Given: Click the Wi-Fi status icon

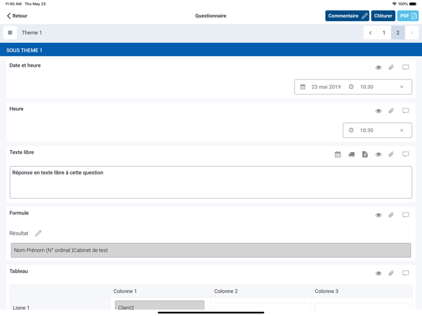Looking at the screenshot, I should click(394, 4).
